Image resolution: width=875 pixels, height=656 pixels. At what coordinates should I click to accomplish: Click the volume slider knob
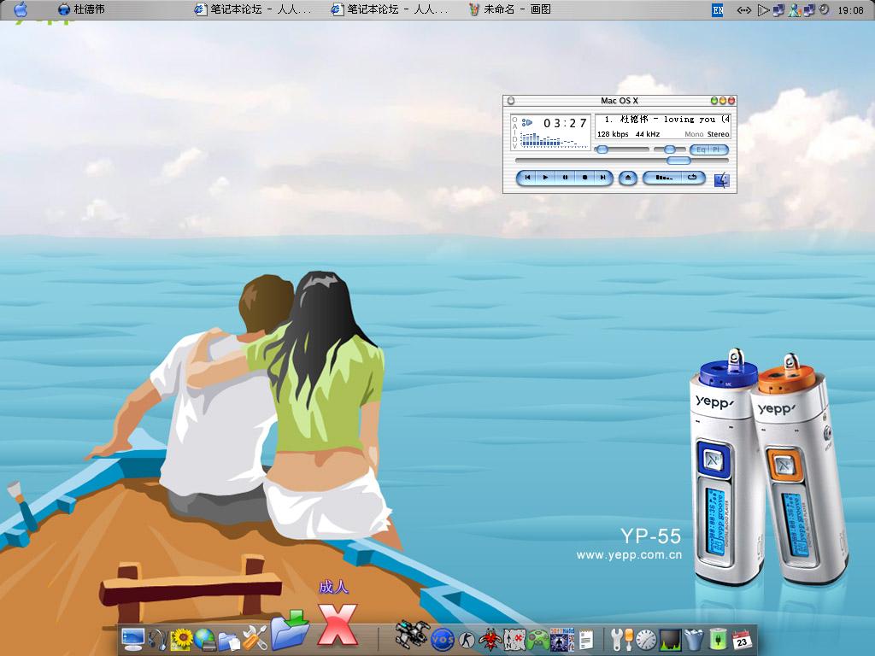click(x=602, y=149)
